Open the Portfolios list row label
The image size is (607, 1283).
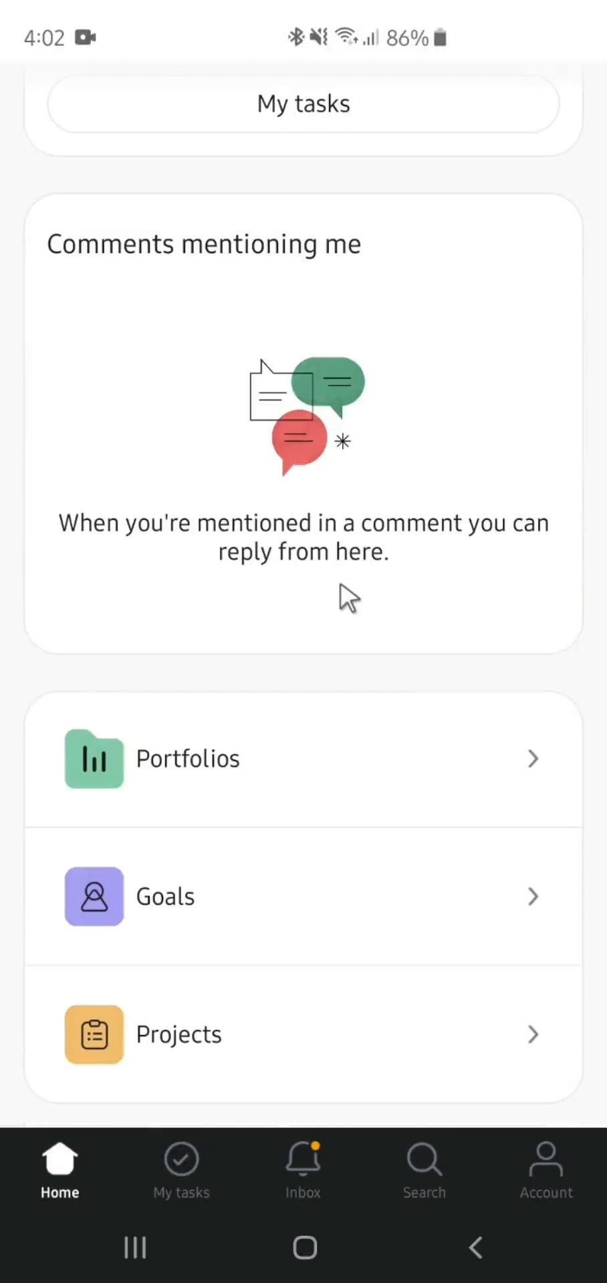point(188,759)
